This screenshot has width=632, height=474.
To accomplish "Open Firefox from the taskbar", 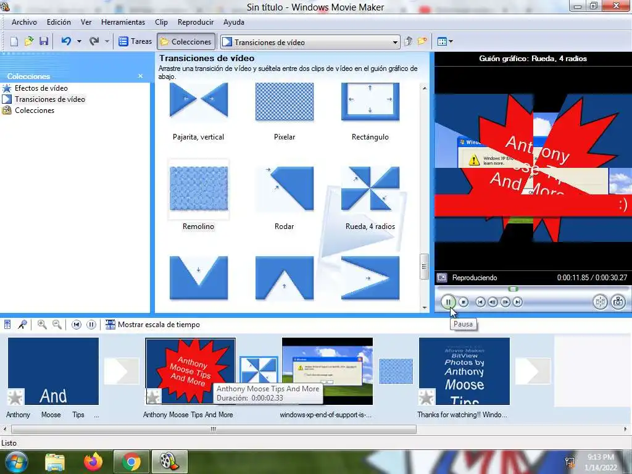I will (x=93, y=462).
